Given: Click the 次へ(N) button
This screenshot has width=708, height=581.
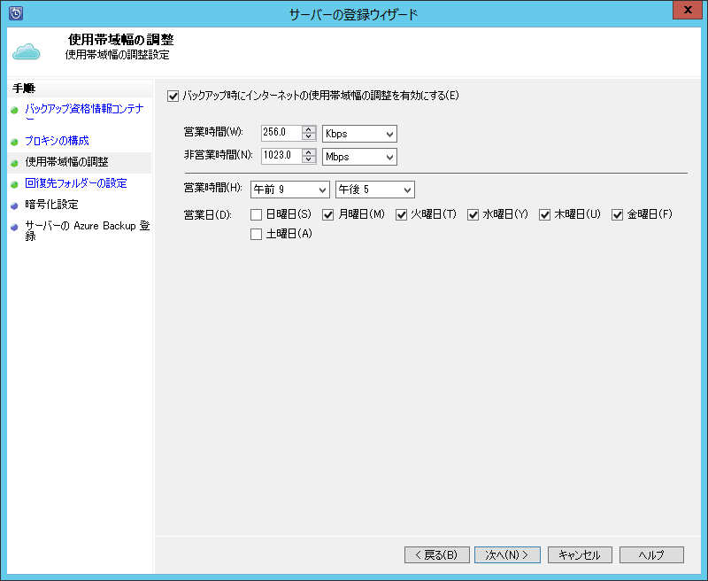Looking at the screenshot, I should 507,554.
